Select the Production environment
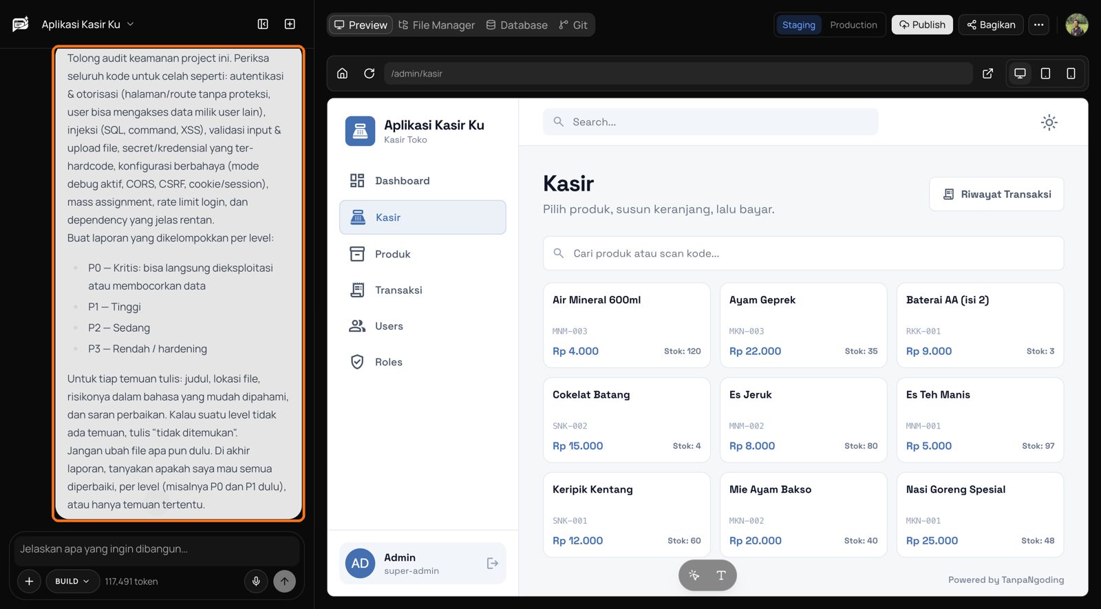Image resolution: width=1101 pixels, height=609 pixels. pyautogui.click(x=853, y=25)
